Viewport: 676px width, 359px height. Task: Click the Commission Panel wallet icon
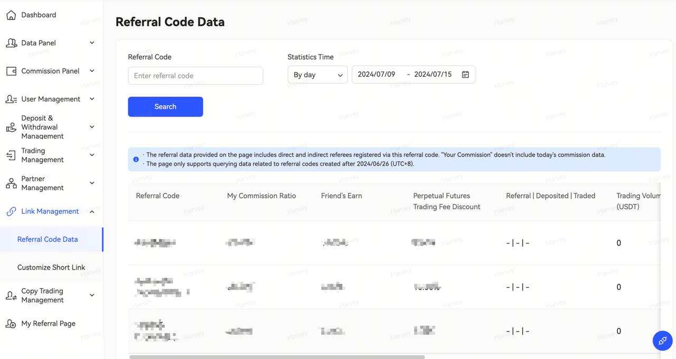coord(11,71)
